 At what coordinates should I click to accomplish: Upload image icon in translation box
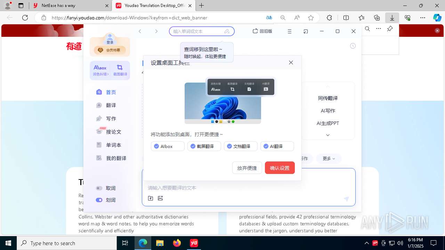160,198
